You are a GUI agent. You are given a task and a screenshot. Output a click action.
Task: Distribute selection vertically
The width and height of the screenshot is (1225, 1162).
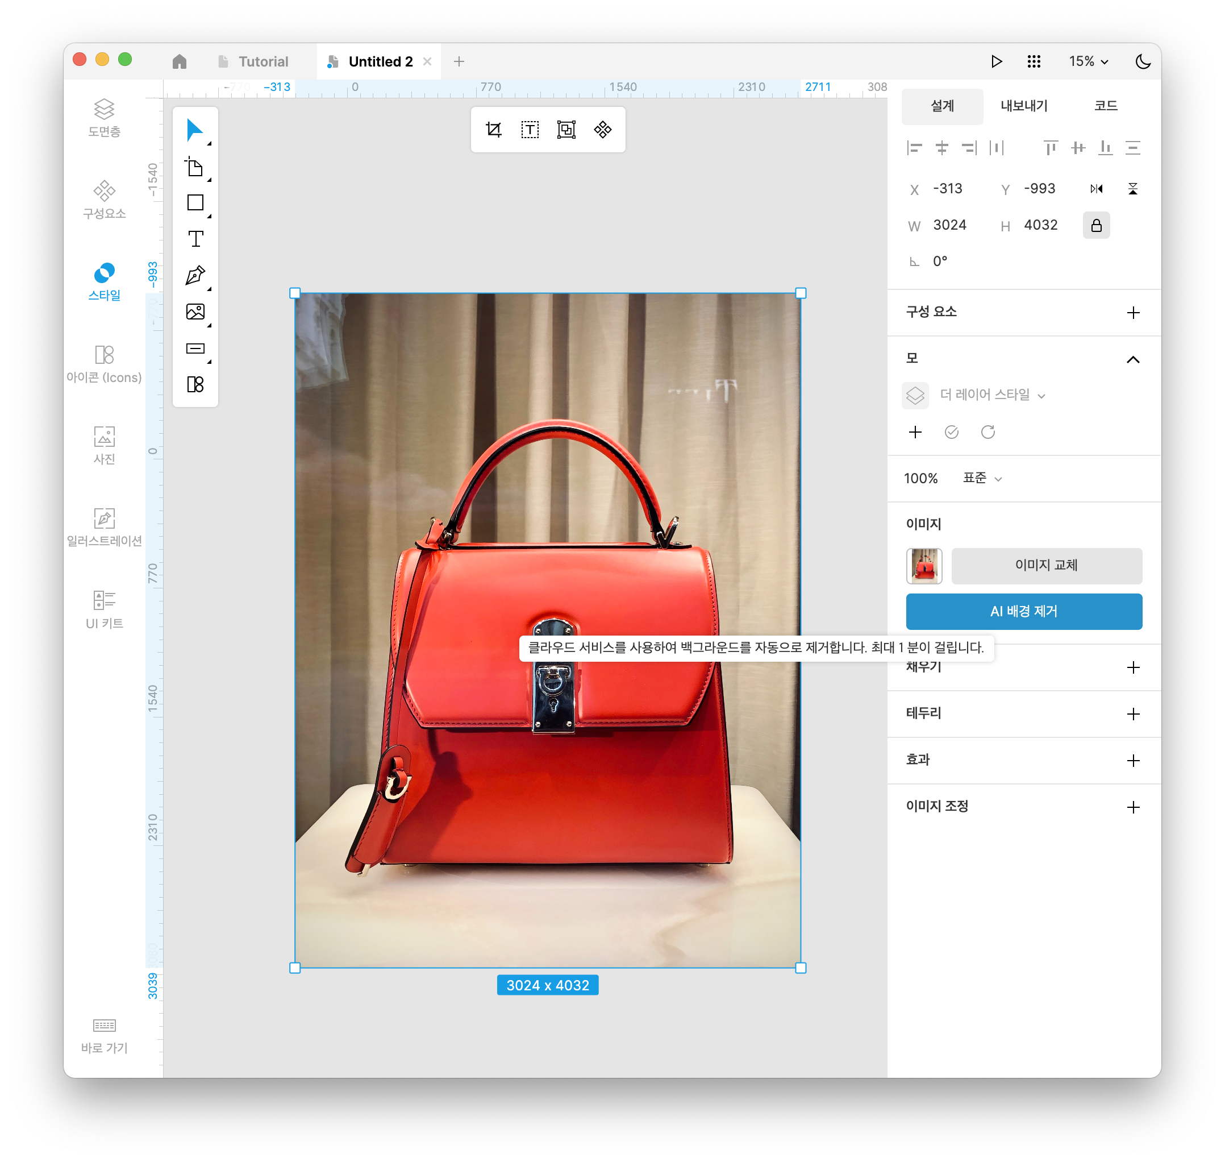coord(1132,147)
